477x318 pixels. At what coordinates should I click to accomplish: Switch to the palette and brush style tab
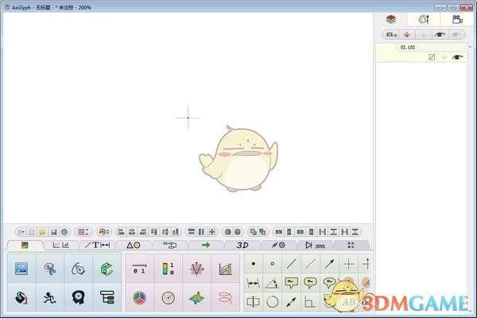[424, 19]
